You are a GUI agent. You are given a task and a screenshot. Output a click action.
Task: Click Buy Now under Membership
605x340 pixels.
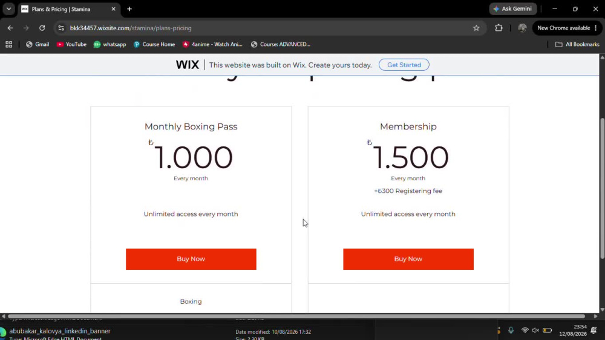408,259
